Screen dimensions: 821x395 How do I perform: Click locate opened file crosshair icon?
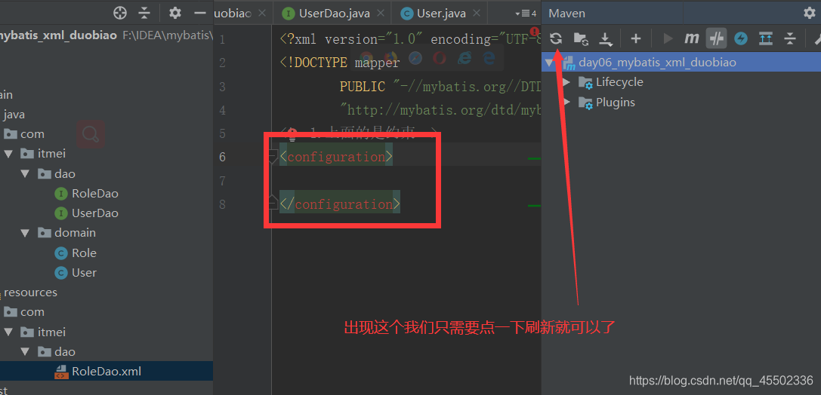[120, 13]
